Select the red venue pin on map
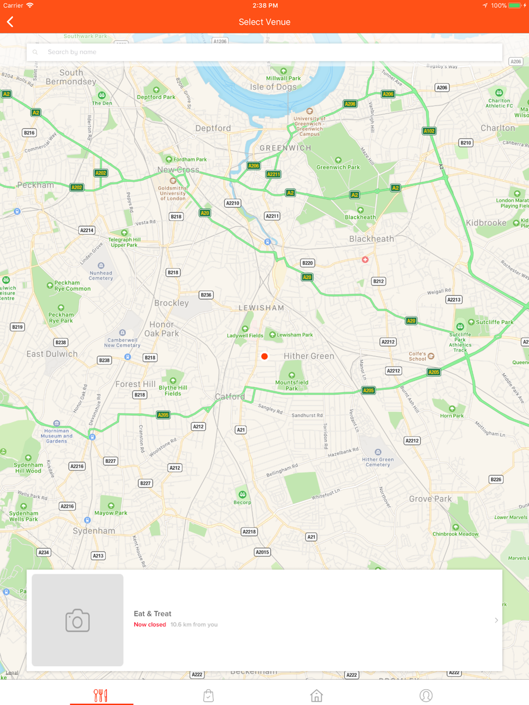The image size is (529, 705). point(264,356)
